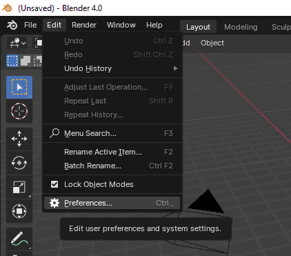Activate the Cursor tool
Viewport: 291px width, 256px height.
(x=19, y=111)
